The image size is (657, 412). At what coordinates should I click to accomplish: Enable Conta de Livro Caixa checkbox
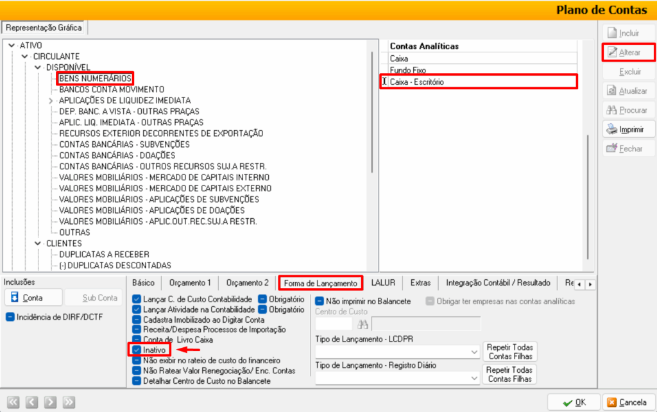click(x=137, y=339)
